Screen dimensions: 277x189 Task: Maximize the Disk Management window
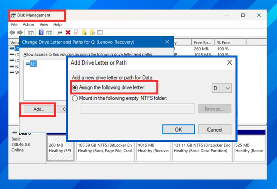(x=243, y=15)
